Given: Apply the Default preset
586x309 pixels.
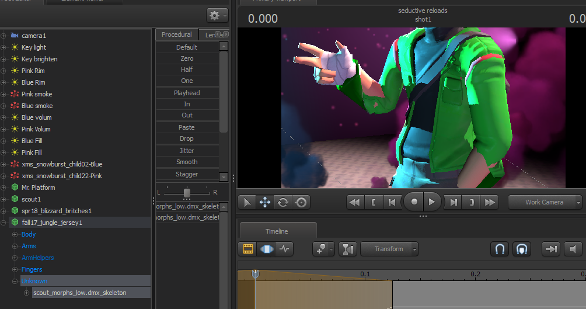Looking at the screenshot, I should [187, 47].
